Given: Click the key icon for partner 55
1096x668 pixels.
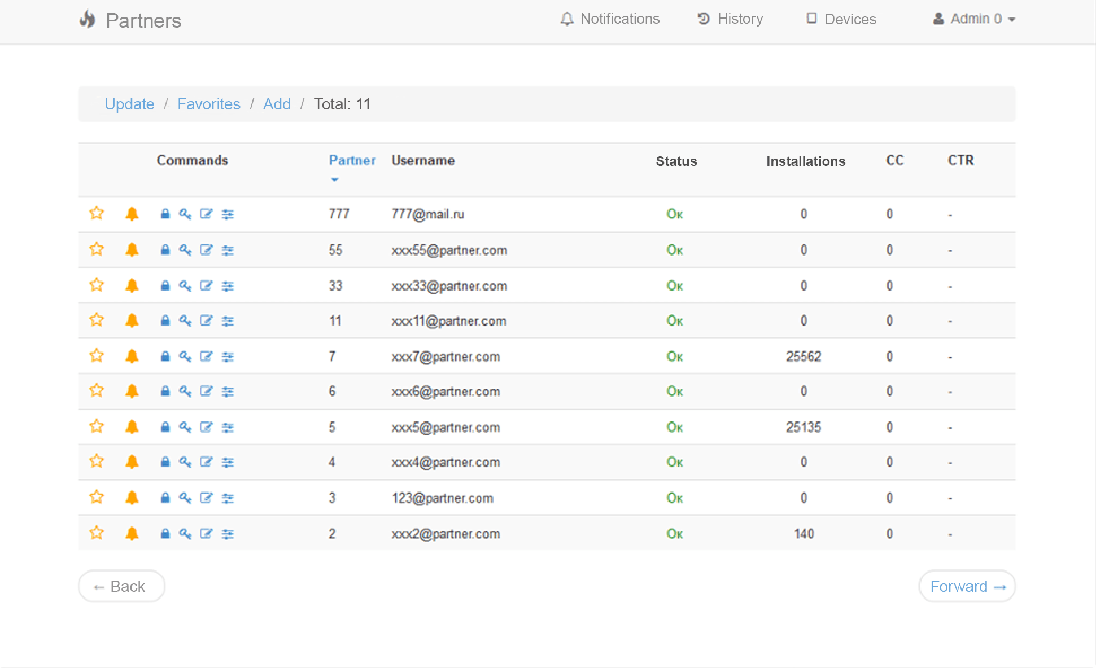Looking at the screenshot, I should [x=185, y=250].
